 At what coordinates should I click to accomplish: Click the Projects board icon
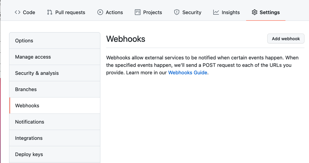coord(138,12)
